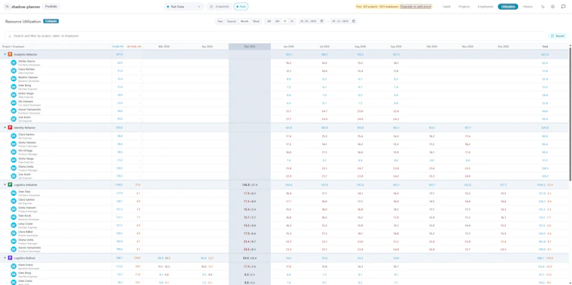Click Stefan Ibarra's avatar icon
Viewport: 572px width, 285px height.
pyautogui.click(x=14, y=62)
